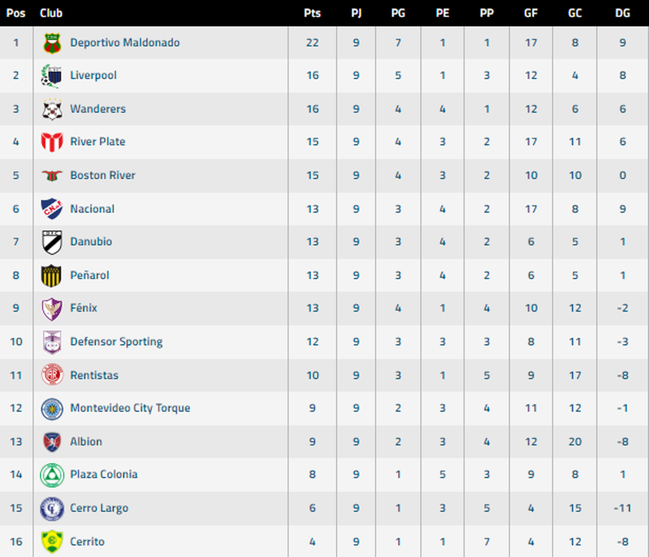Sort by the GF column header
649x557 pixels.
pyautogui.click(x=531, y=13)
